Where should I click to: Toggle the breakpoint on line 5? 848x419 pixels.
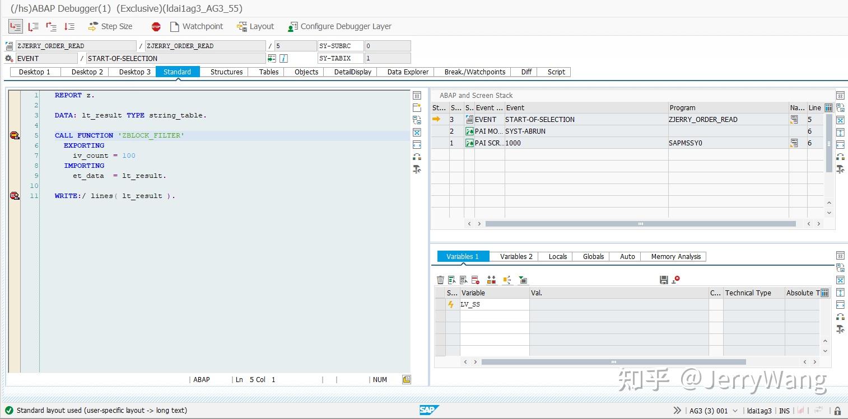click(15, 135)
